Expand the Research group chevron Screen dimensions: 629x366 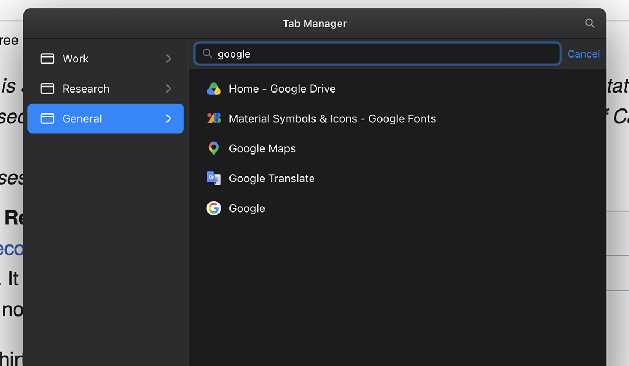click(169, 89)
